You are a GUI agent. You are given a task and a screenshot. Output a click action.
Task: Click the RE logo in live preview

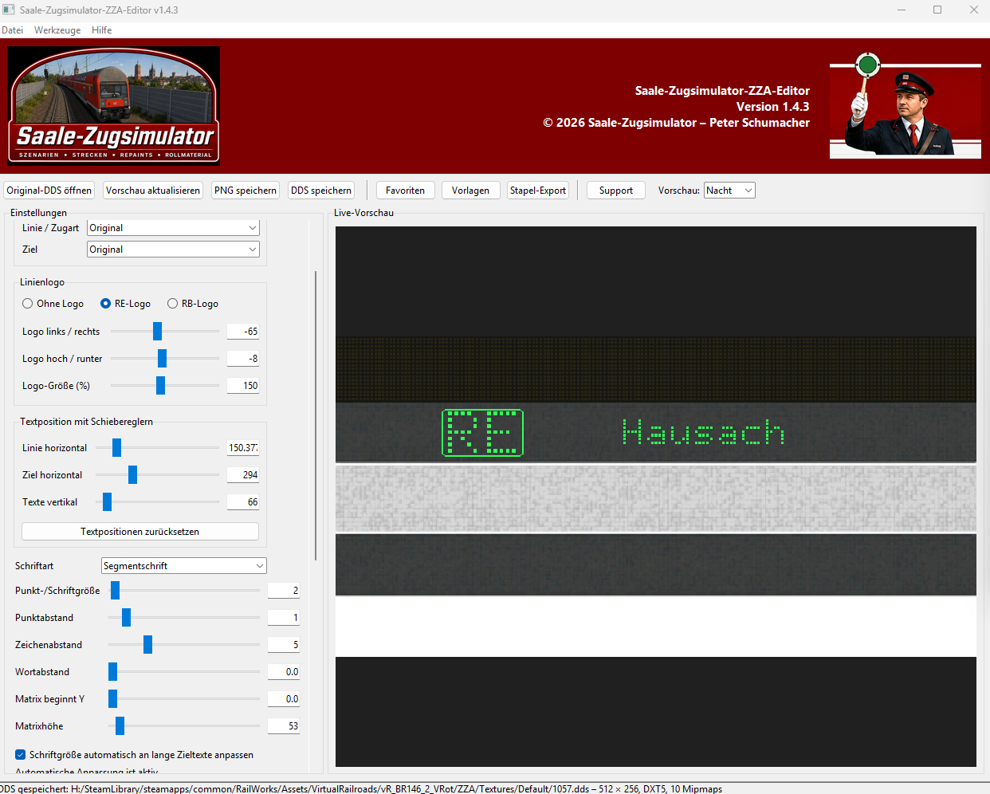(482, 433)
